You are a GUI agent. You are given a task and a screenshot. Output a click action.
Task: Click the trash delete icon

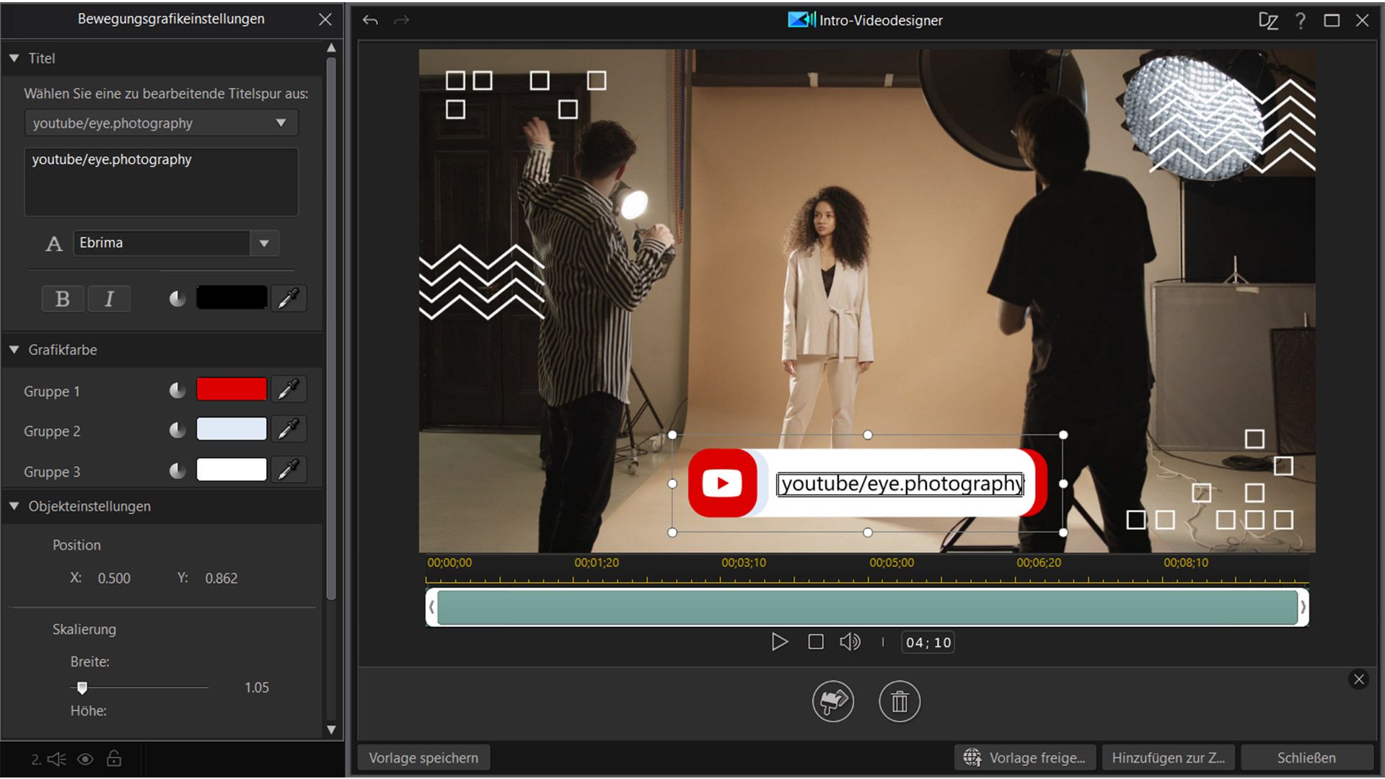(x=899, y=701)
